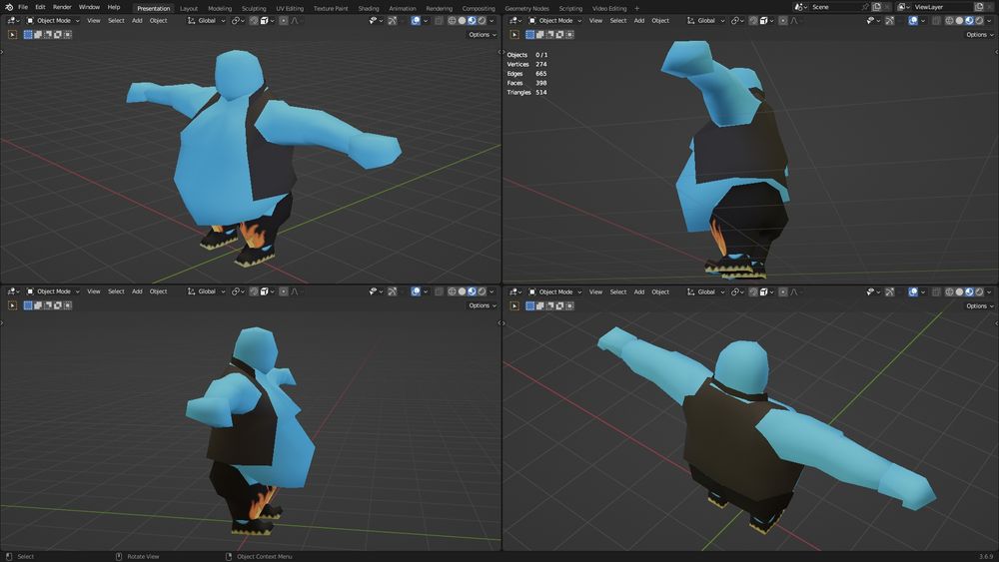Open View menu in bottom-left viewport

(x=94, y=291)
